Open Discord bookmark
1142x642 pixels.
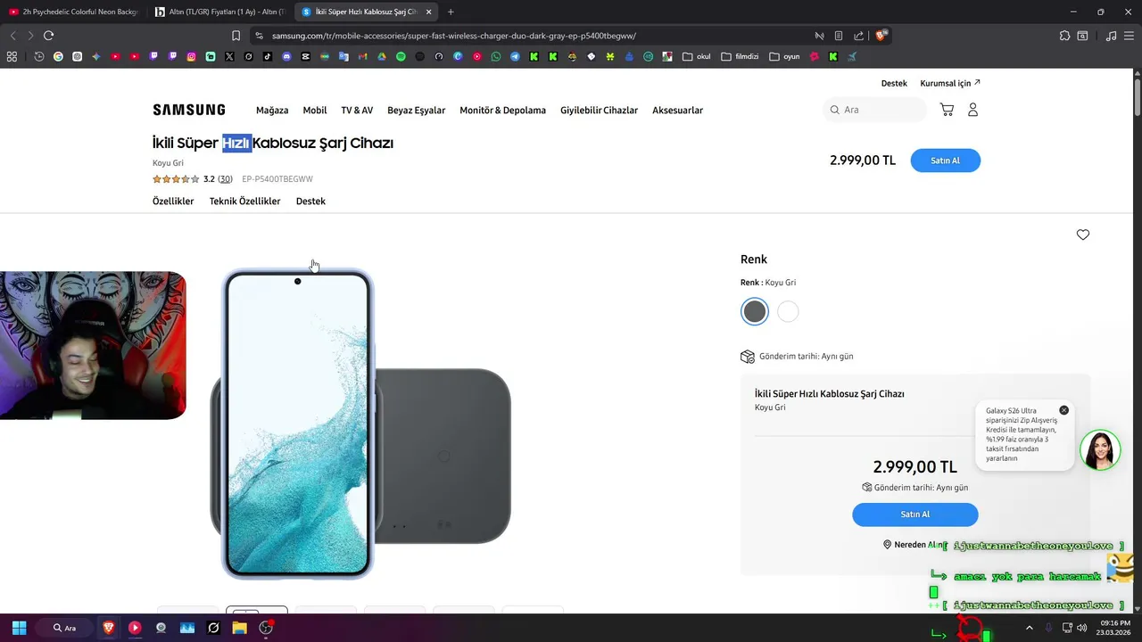pos(286,56)
